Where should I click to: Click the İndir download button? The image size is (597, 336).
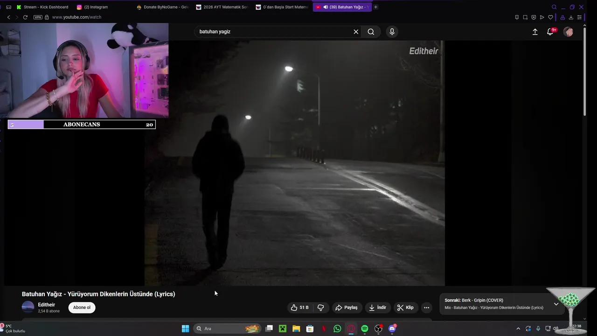pyautogui.click(x=377, y=308)
